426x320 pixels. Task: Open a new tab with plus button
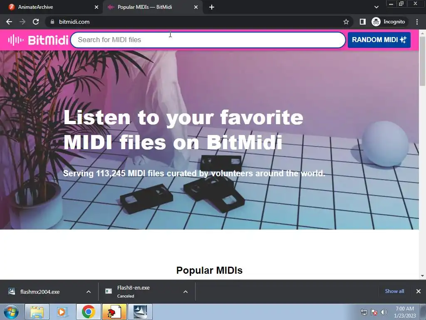coord(212,7)
